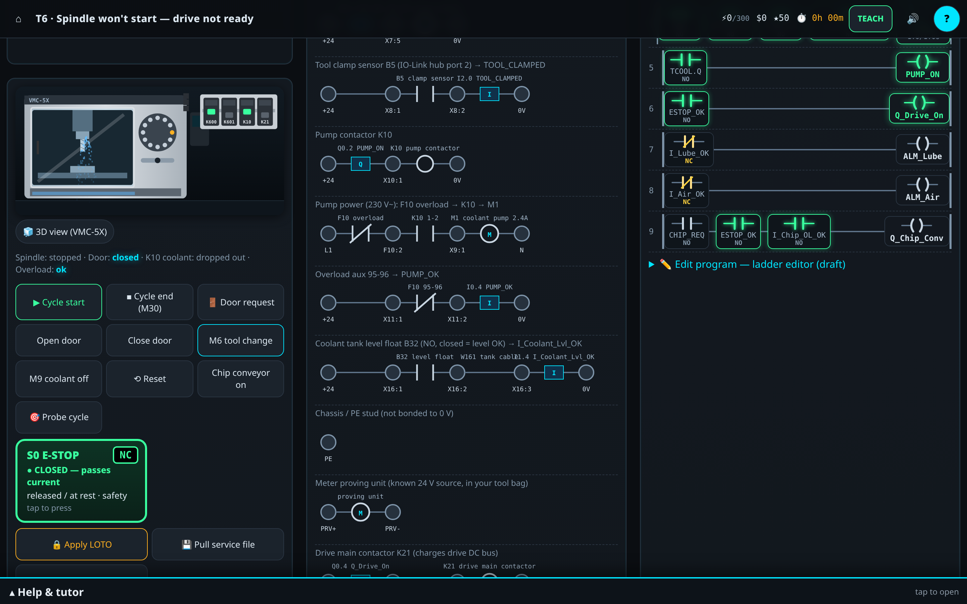Click the F10 overload contact symbol

tap(360, 234)
